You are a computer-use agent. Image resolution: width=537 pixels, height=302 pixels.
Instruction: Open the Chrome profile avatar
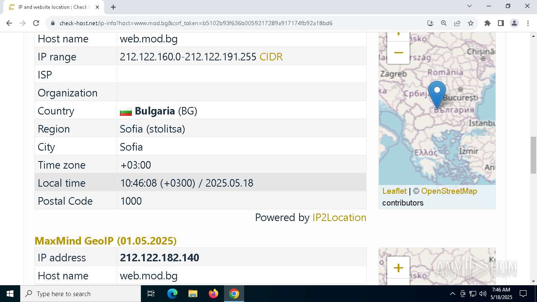[x=514, y=23]
